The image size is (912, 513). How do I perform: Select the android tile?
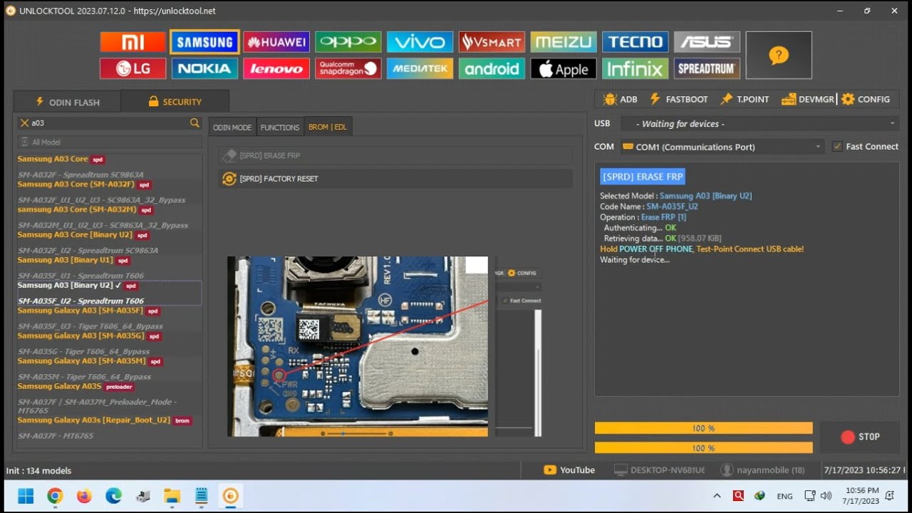click(492, 68)
